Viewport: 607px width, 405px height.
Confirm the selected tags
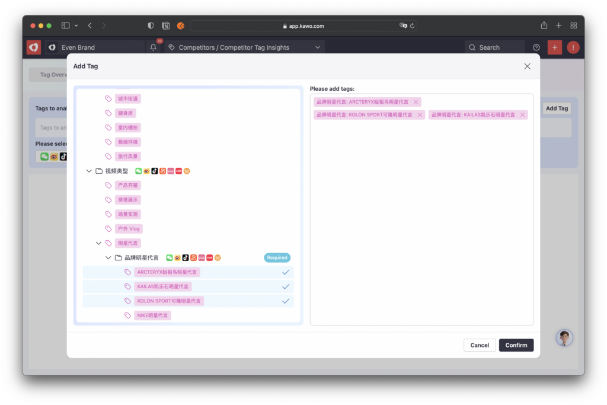(x=516, y=345)
